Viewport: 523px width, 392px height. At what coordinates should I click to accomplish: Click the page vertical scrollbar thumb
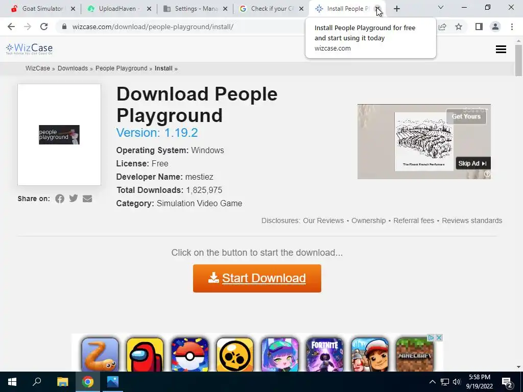(518, 61)
